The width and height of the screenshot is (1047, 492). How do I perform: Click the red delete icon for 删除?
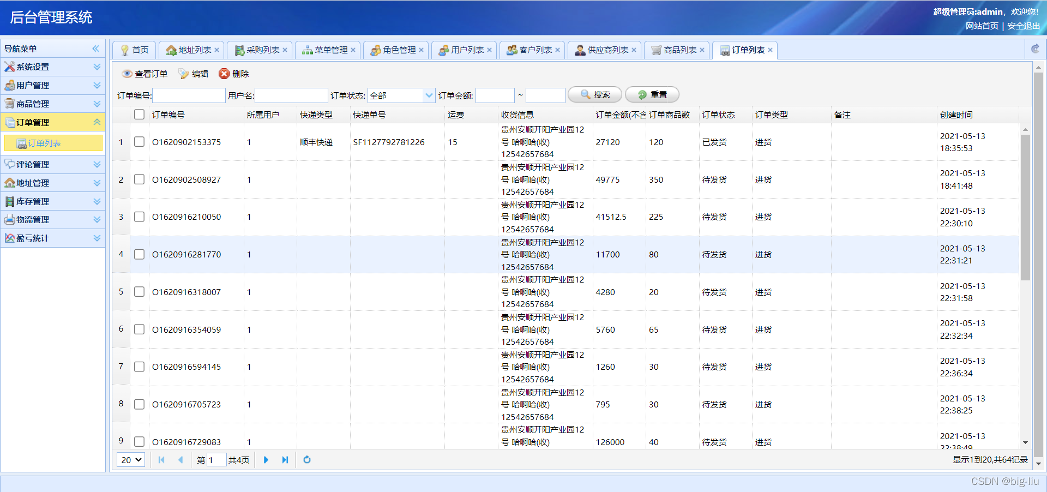tap(224, 74)
